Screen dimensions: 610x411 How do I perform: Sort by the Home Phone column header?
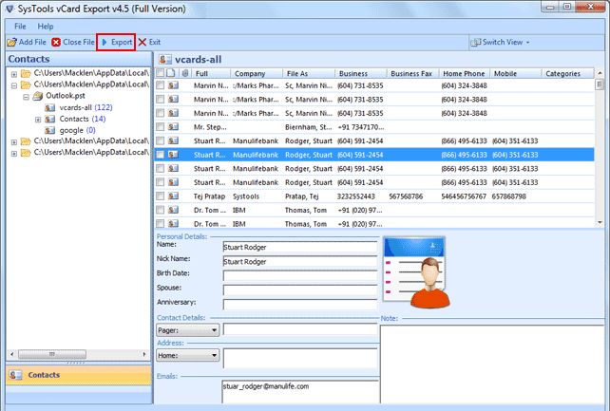(465, 73)
